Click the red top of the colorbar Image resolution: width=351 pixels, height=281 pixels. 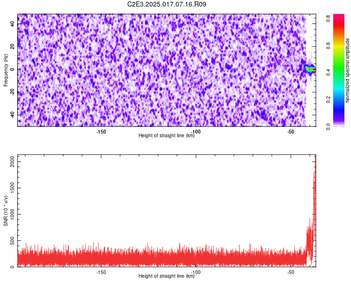(339, 21)
